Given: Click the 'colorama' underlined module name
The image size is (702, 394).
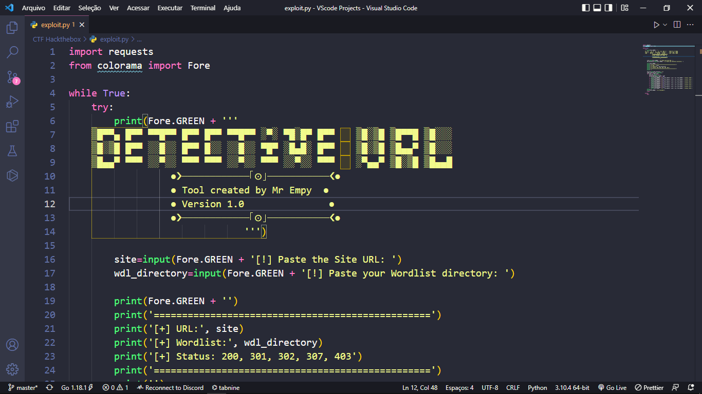Looking at the screenshot, I should pos(120,66).
